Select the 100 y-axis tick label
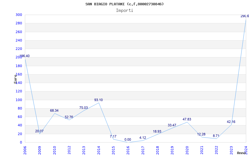This screenshot has height=156, width=249. [19, 100]
